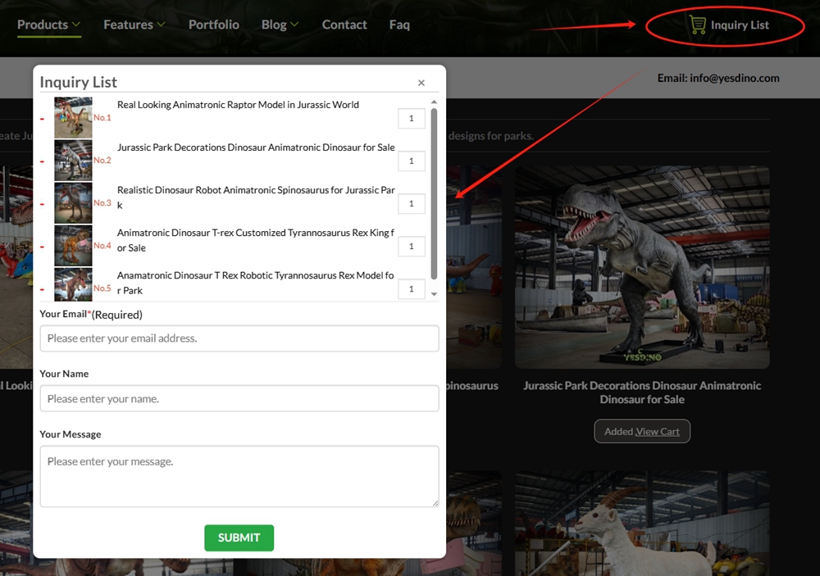This screenshot has width=820, height=576.
Task: Click the Your Message text area
Action: [x=239, y=475]
